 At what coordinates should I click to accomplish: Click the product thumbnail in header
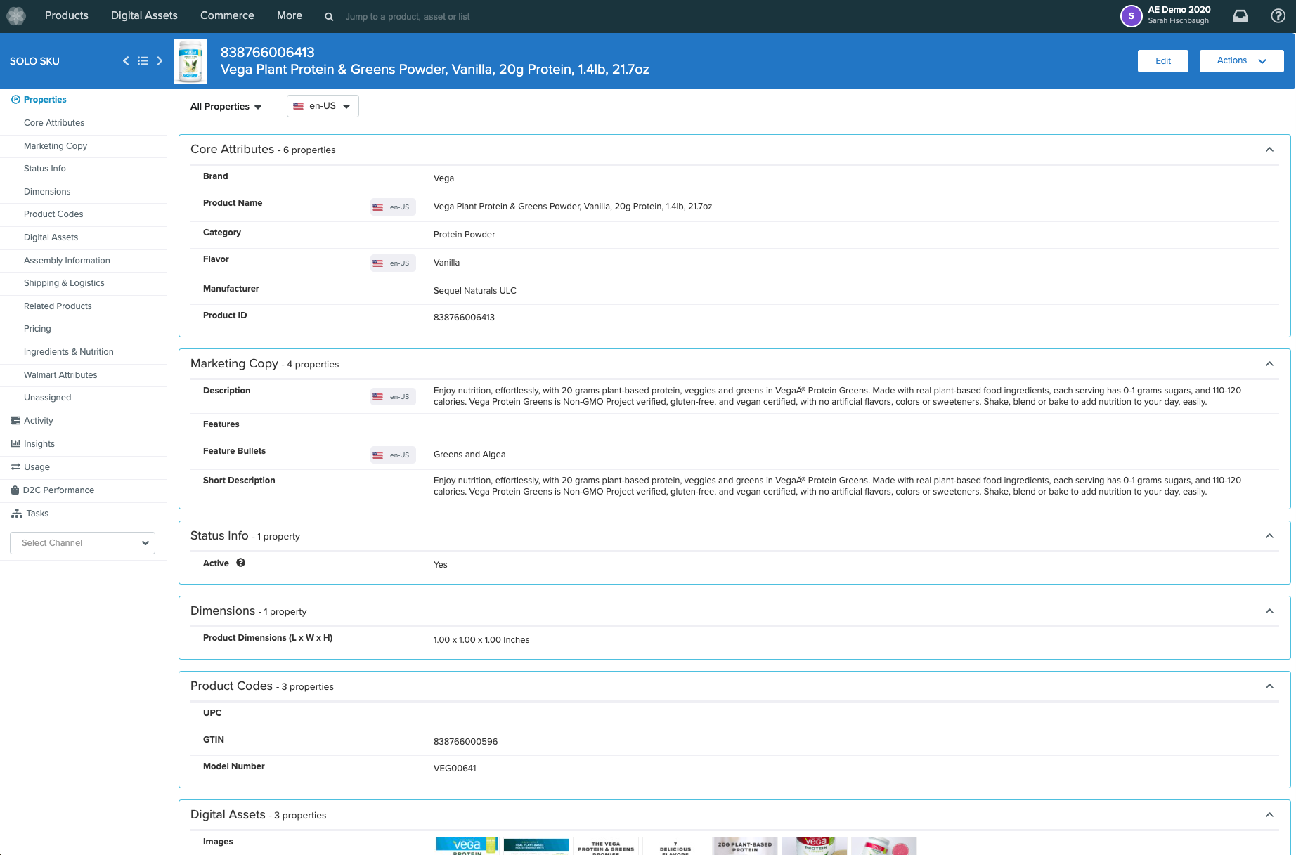(x=190, y=61)
